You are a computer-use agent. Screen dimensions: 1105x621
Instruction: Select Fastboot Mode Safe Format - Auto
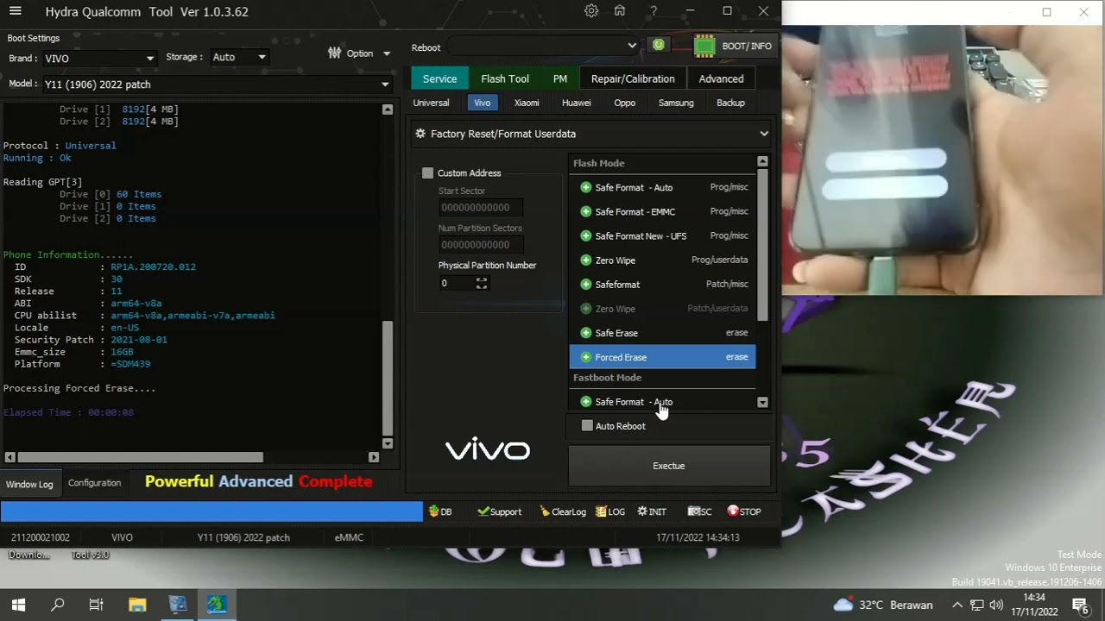tap(662, 402)
